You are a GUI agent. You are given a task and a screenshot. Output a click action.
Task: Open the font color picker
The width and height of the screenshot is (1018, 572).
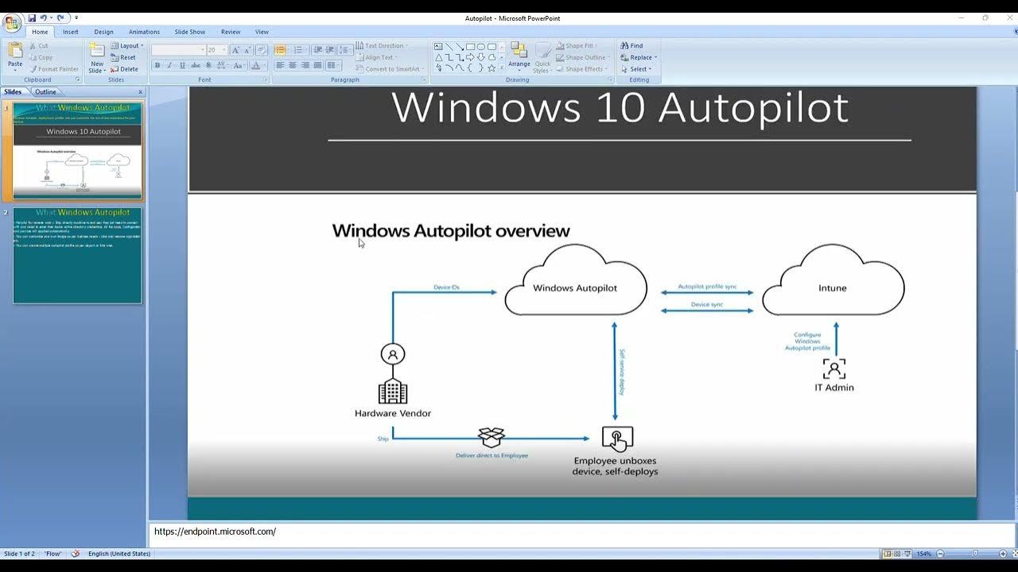259,65
